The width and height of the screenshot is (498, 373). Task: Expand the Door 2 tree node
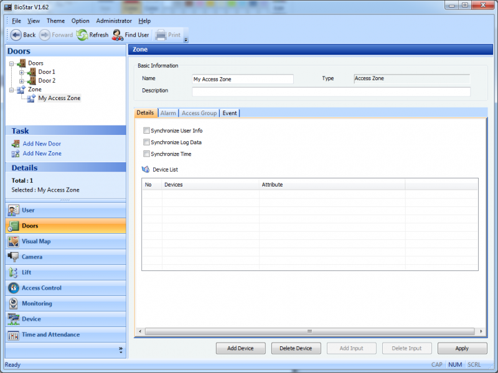click(x=22, y=81)
